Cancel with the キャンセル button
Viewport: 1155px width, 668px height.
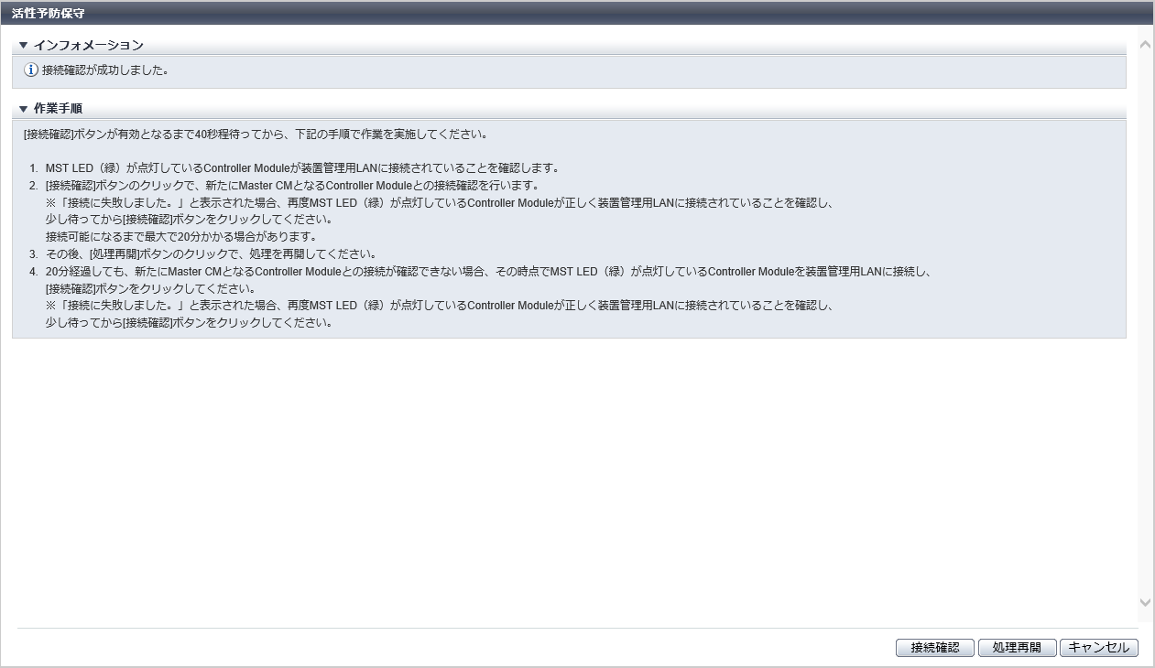tap(1098, 648)
